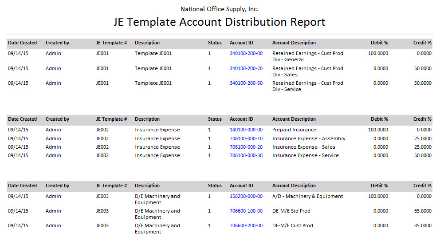440x245 pixels.
Task: Open Prepaid Insurance account 140100-000-00
Action: click(x=246, y=130)
